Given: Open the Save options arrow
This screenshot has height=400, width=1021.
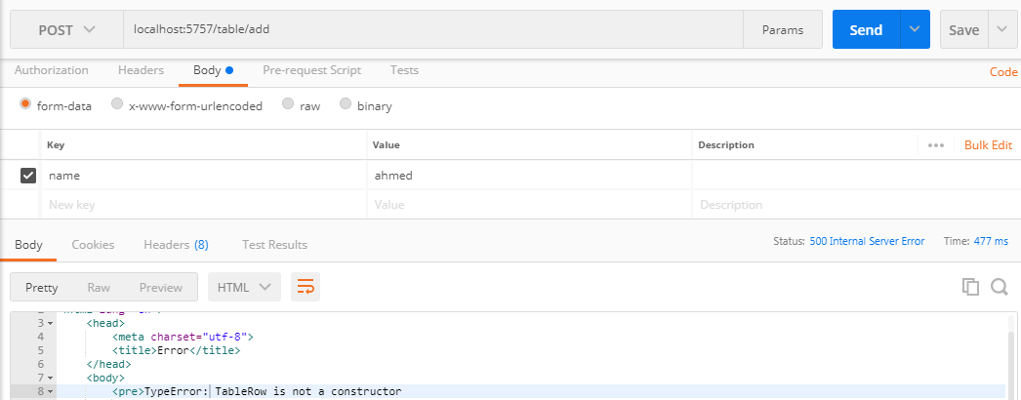Looking at the screenshot, I should click(1002, 30).
